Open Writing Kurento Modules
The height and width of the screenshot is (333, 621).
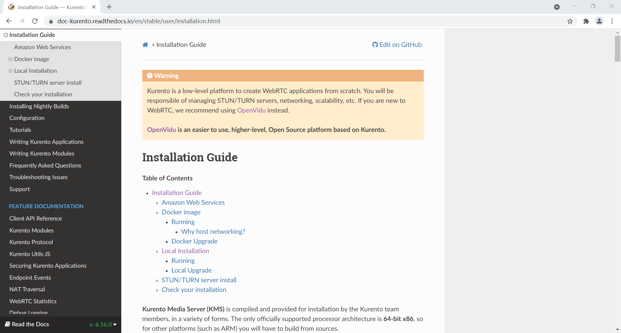(42, 154)
